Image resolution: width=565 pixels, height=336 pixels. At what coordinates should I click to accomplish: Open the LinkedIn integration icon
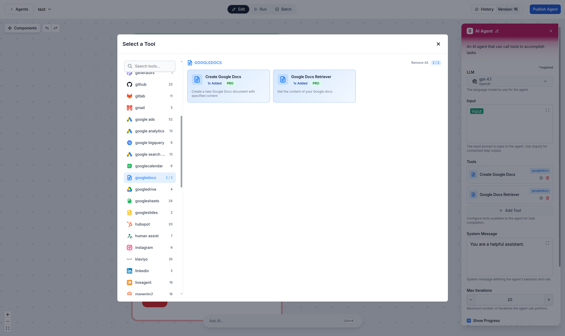click(x=130, y=271)
